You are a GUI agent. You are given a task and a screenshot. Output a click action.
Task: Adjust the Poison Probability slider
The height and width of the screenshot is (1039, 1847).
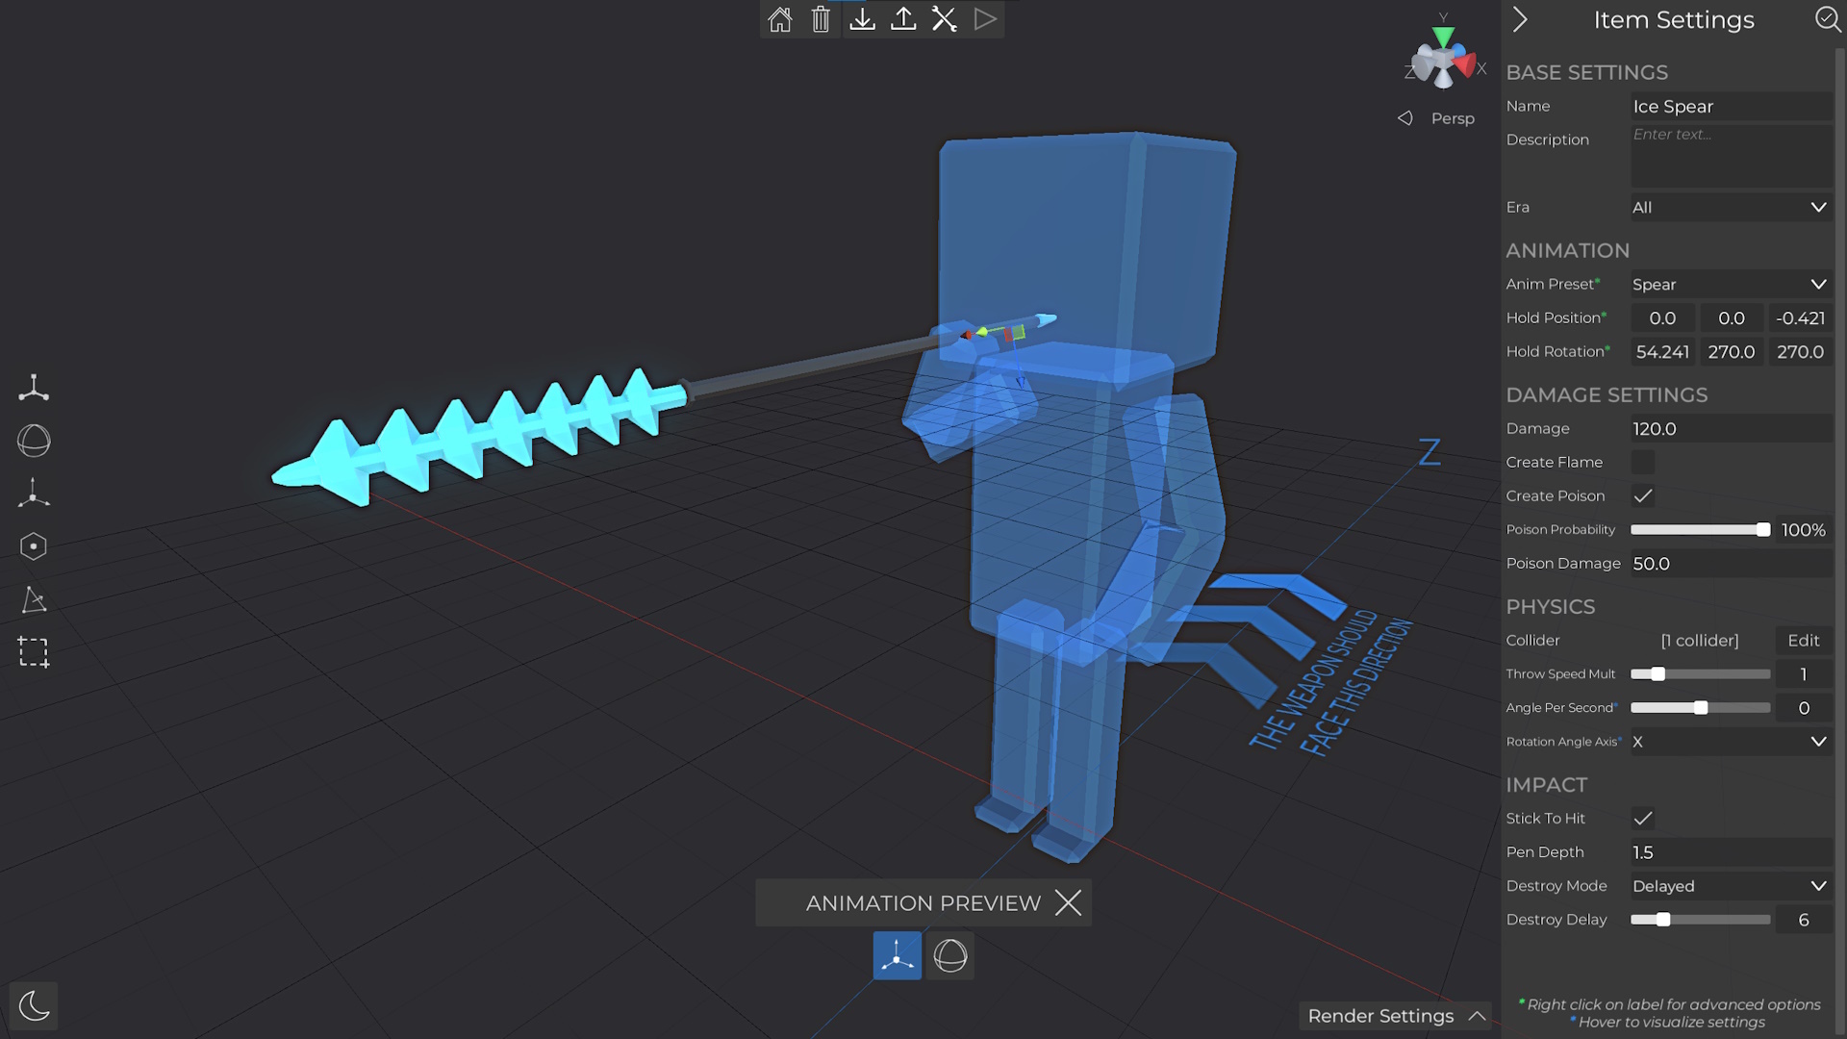click(1762, 530)
